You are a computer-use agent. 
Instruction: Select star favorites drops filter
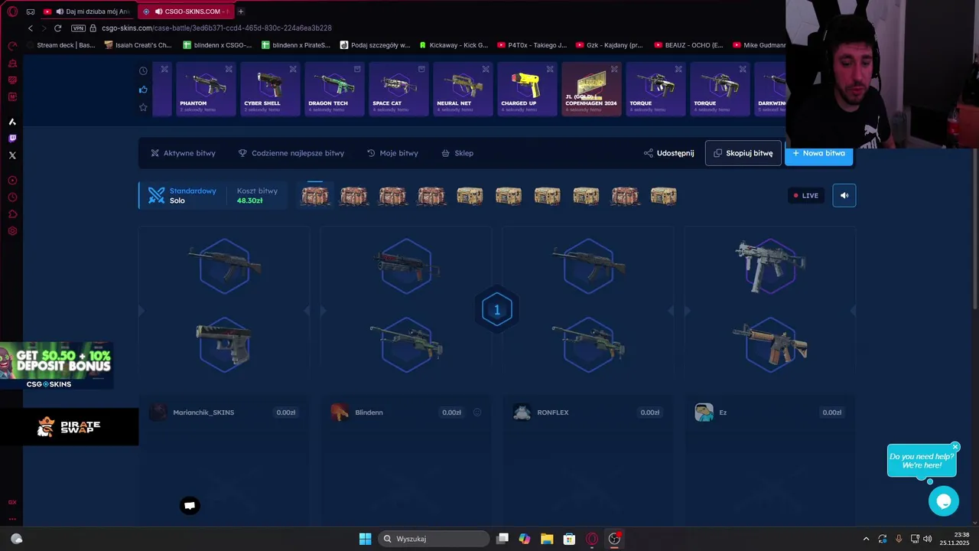click(143, 108)
